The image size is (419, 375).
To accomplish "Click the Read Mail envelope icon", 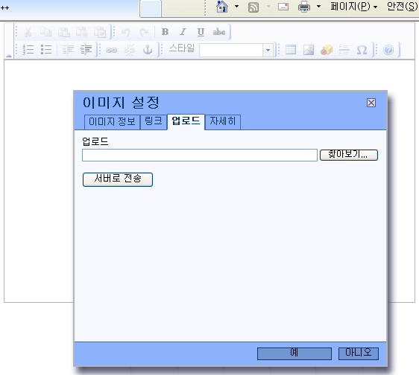I will (x=283, y=7).
